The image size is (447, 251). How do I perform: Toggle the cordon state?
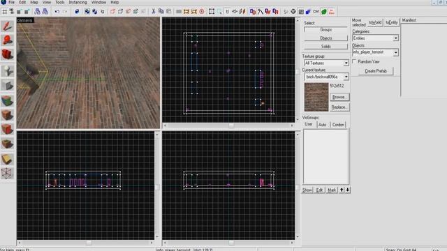pyautogui.click(x=186, y=12)
